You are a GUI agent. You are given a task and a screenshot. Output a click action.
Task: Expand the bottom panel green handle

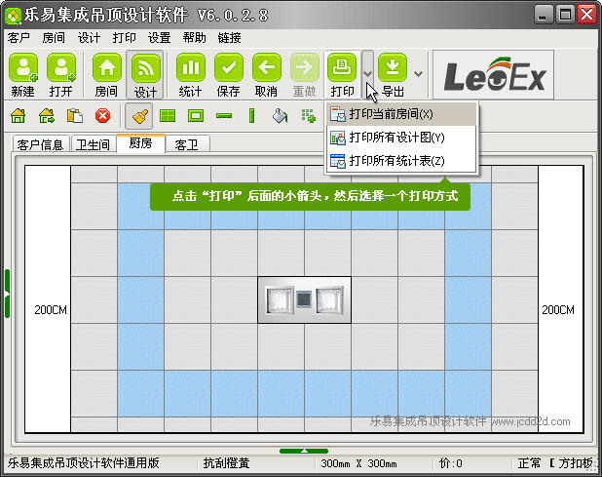click(x=303, y=450)
